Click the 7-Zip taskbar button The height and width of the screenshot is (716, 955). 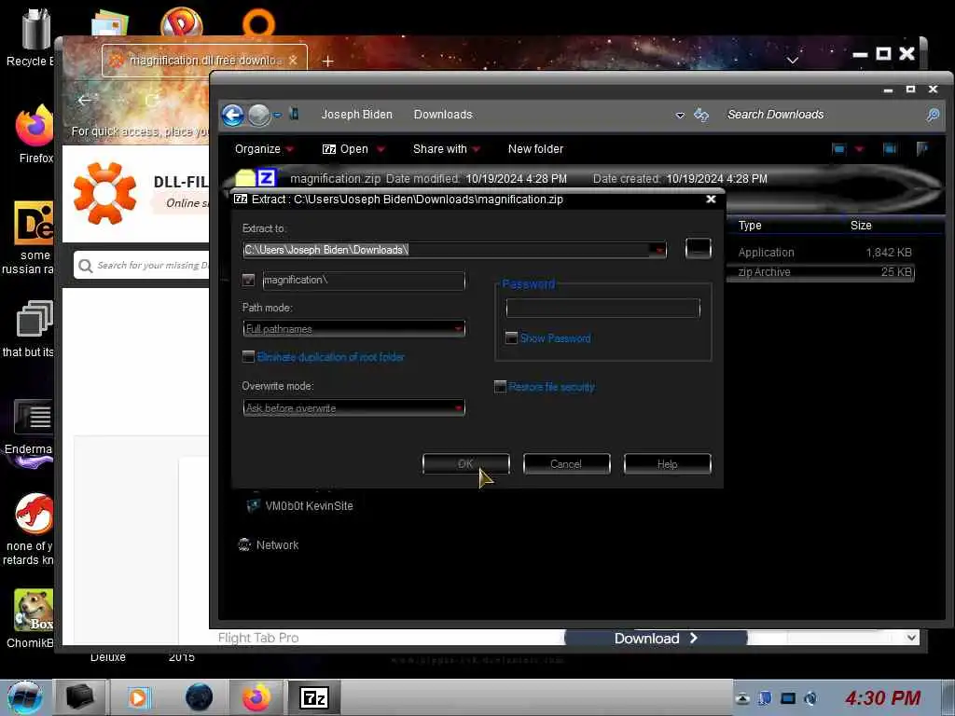314,697
